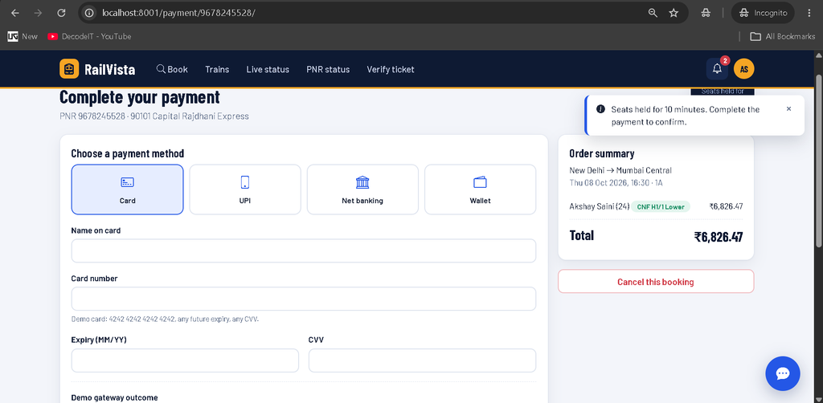Viewport: 823px width, 403px height.
Task: Click the info icon in the toast notification
Action: point(600,109)
